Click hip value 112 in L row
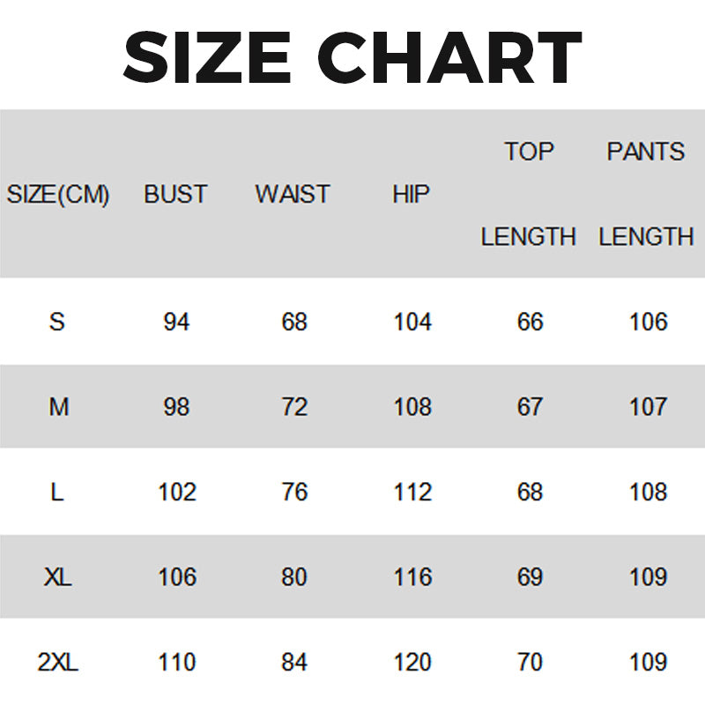This screenshot has width=705, height=705. (412, 492)
